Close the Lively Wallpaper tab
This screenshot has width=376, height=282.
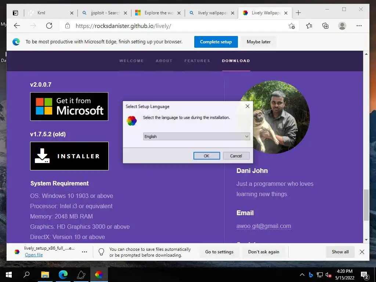click(x=286, y=13)
